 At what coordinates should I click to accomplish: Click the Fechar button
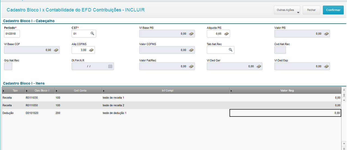[x=311, y=10]
